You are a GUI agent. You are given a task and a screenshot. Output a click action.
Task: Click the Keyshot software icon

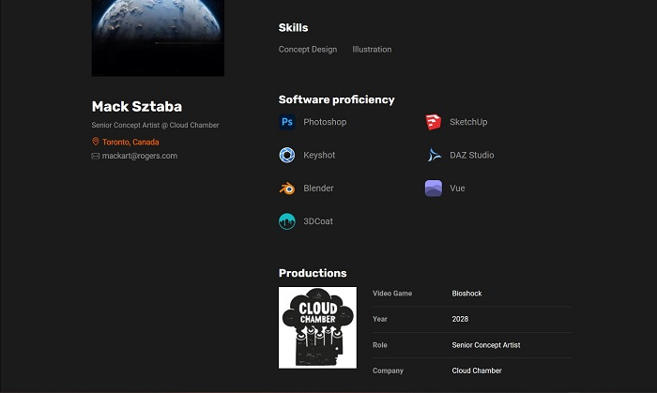click(x=287, y=155)
